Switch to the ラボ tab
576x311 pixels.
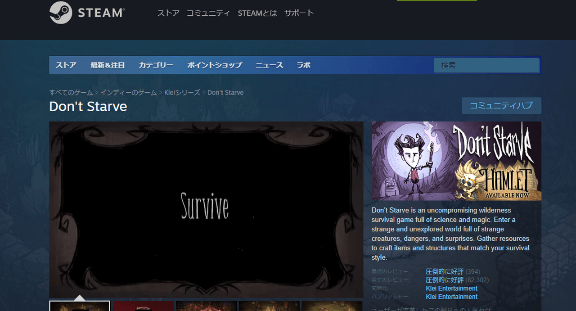(303, 65)
